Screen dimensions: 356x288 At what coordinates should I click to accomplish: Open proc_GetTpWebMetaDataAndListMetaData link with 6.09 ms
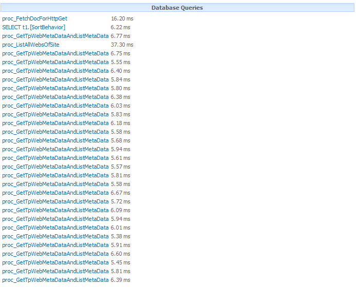[x=55, y=210]
